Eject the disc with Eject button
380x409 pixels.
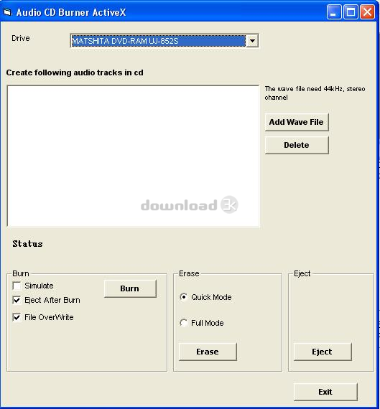[x=323, y=352]
